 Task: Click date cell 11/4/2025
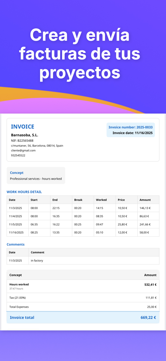[x=15, y=216]
